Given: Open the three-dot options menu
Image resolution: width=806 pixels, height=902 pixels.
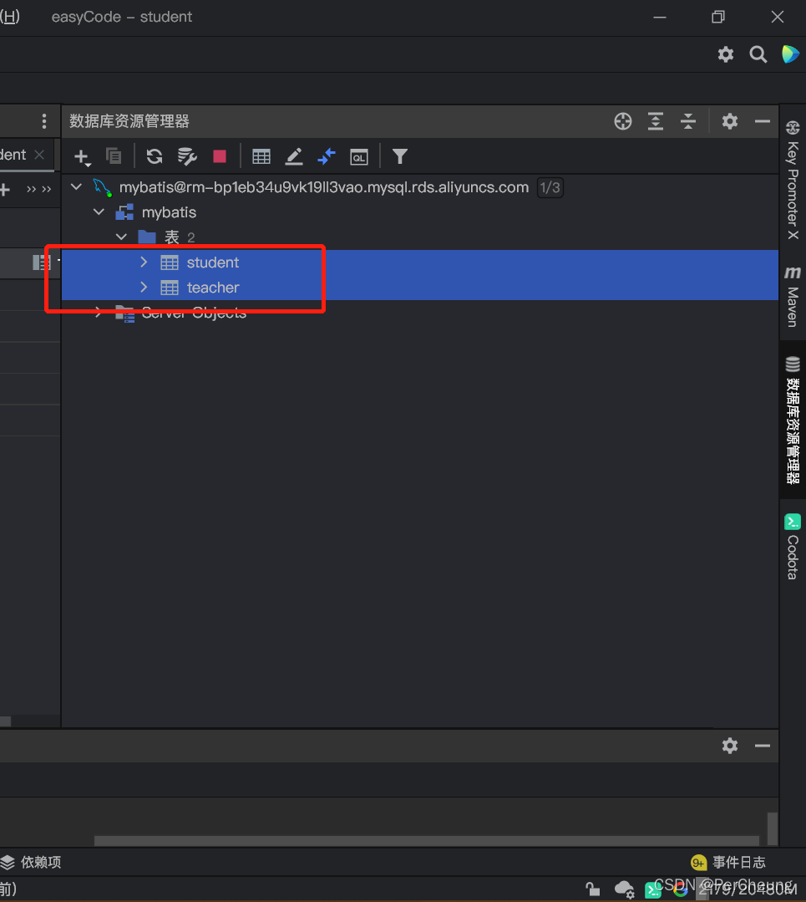Looking at the screenshot, I should (44, 121).
